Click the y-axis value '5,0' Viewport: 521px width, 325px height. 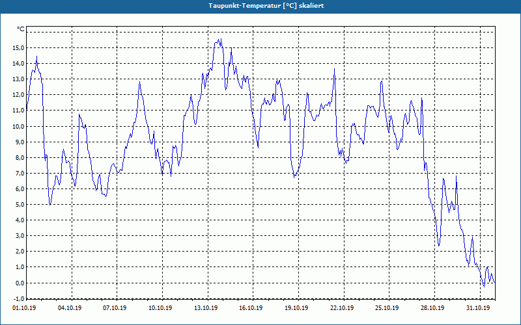[20, 204]
